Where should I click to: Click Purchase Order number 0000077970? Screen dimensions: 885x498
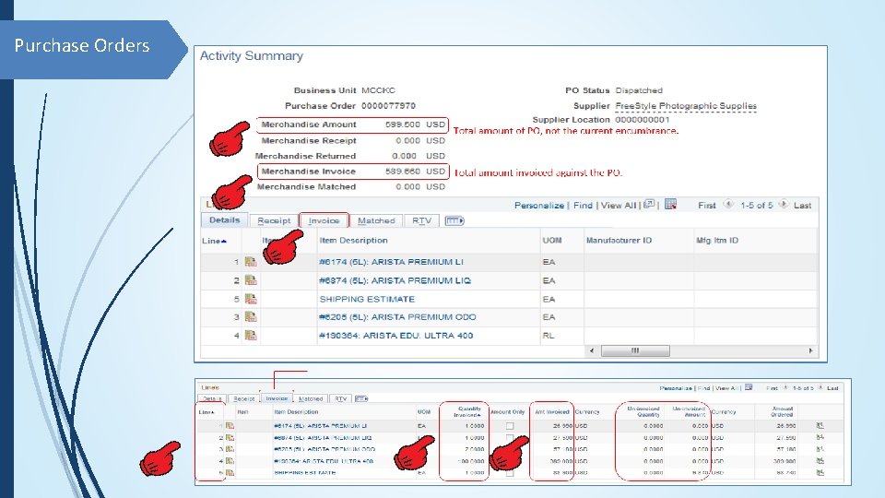388,105
